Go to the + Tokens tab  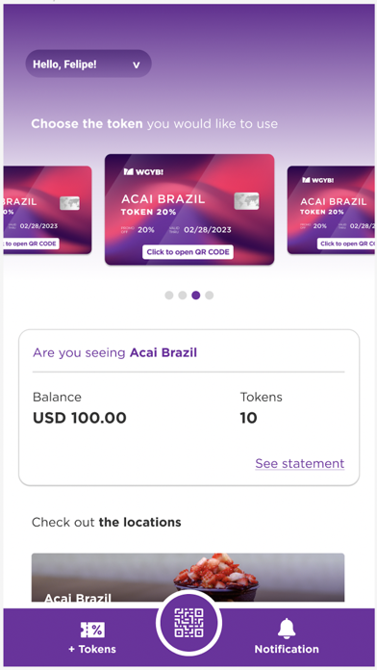[x=92, y=637]
